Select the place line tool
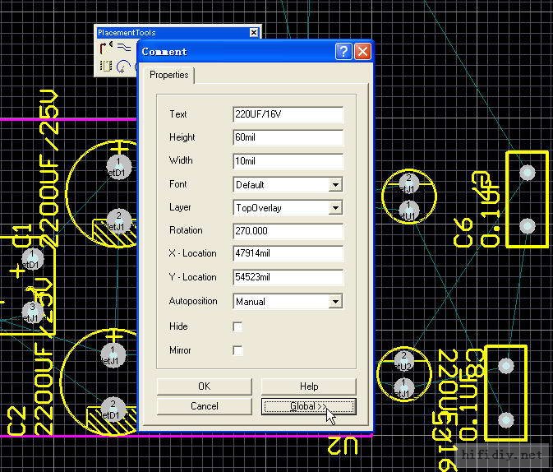This screenshot has width=553, height=472. [x=124, y=49]
